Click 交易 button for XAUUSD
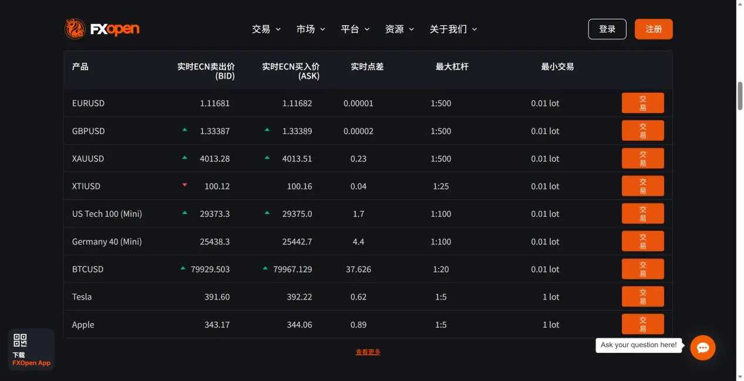Image resolution: width=744 pixels, height=381 pixels. [643, 158]
